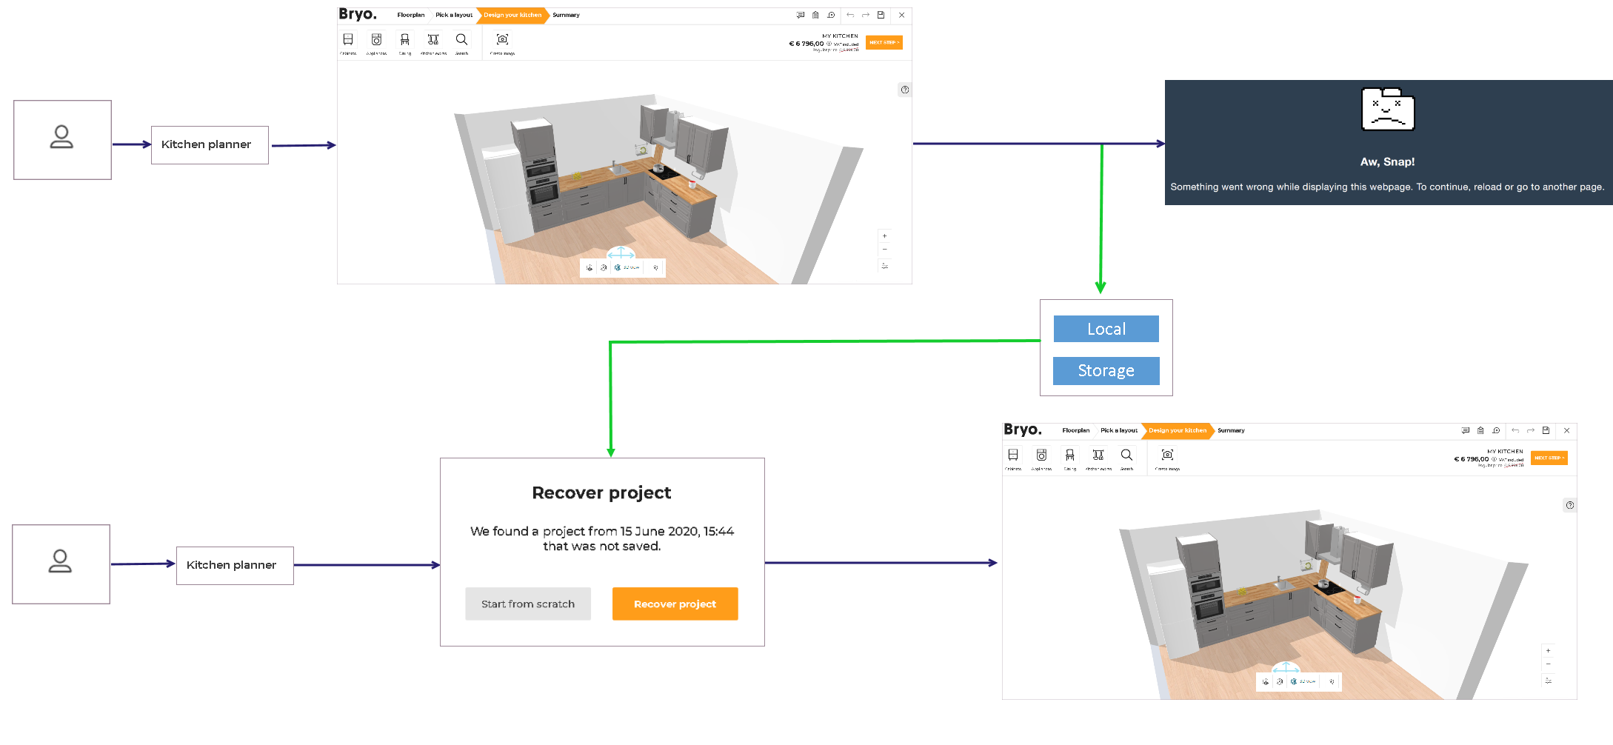Save the kitchen project
The width and height of the screenshot is (1613, 745).
[x=881, y=15]
